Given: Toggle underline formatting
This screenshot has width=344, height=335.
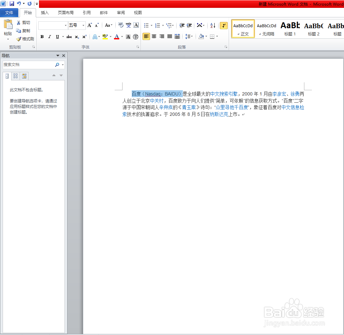Looking at the screenshot, I should coord(57,37).
